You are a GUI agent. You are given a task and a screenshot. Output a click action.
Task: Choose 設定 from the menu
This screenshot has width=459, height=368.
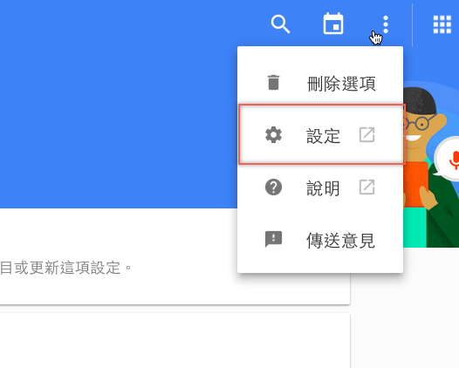tap(321, 134)
